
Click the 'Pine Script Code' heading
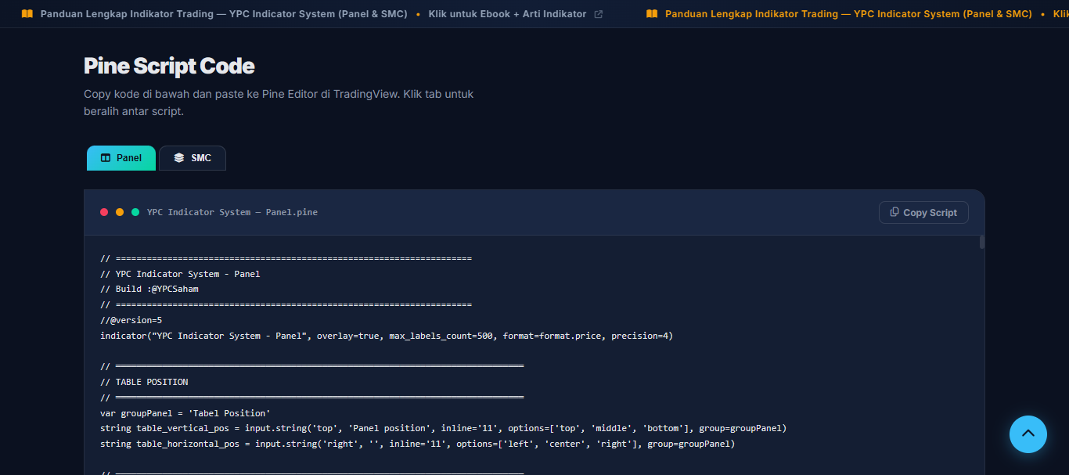(x=169, y=66)
